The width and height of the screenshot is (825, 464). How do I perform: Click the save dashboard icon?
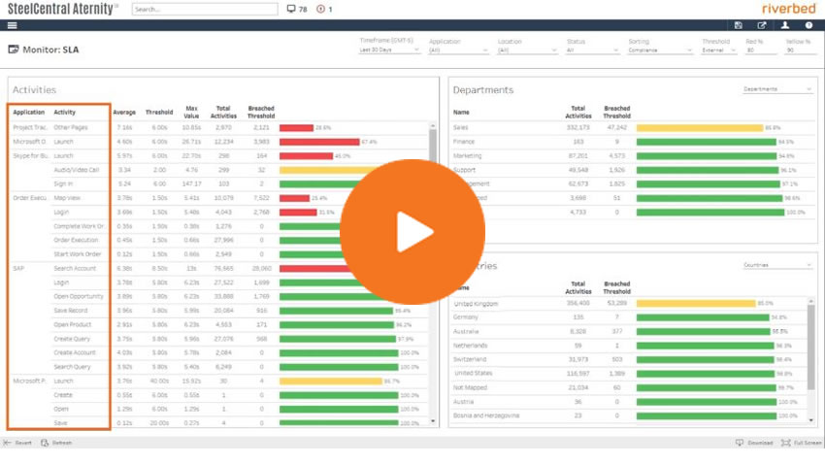tap(739, 25)
